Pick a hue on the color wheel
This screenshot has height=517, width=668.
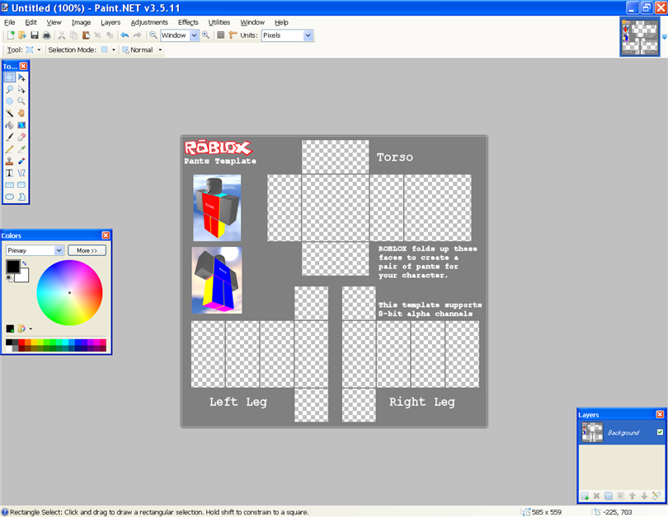pos(69,292)
